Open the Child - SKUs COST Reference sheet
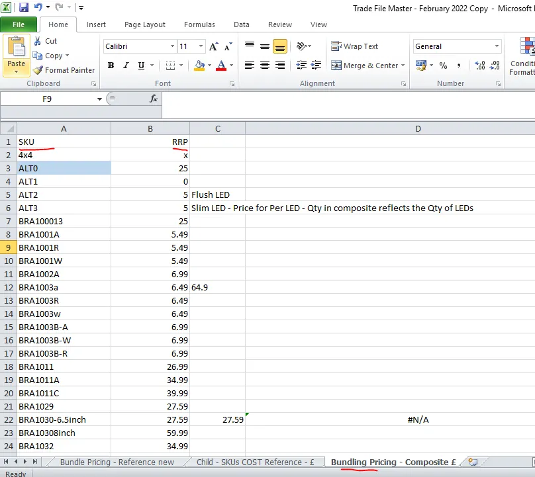 click(255, 462)
